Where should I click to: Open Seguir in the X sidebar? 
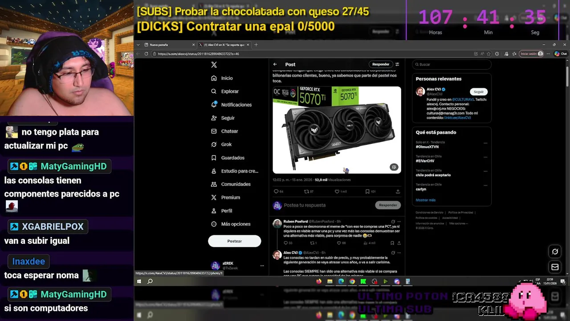[x=223, y=118]
